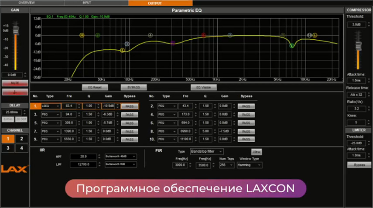Select channel 1
373x208 pixels.
(8, 139)
